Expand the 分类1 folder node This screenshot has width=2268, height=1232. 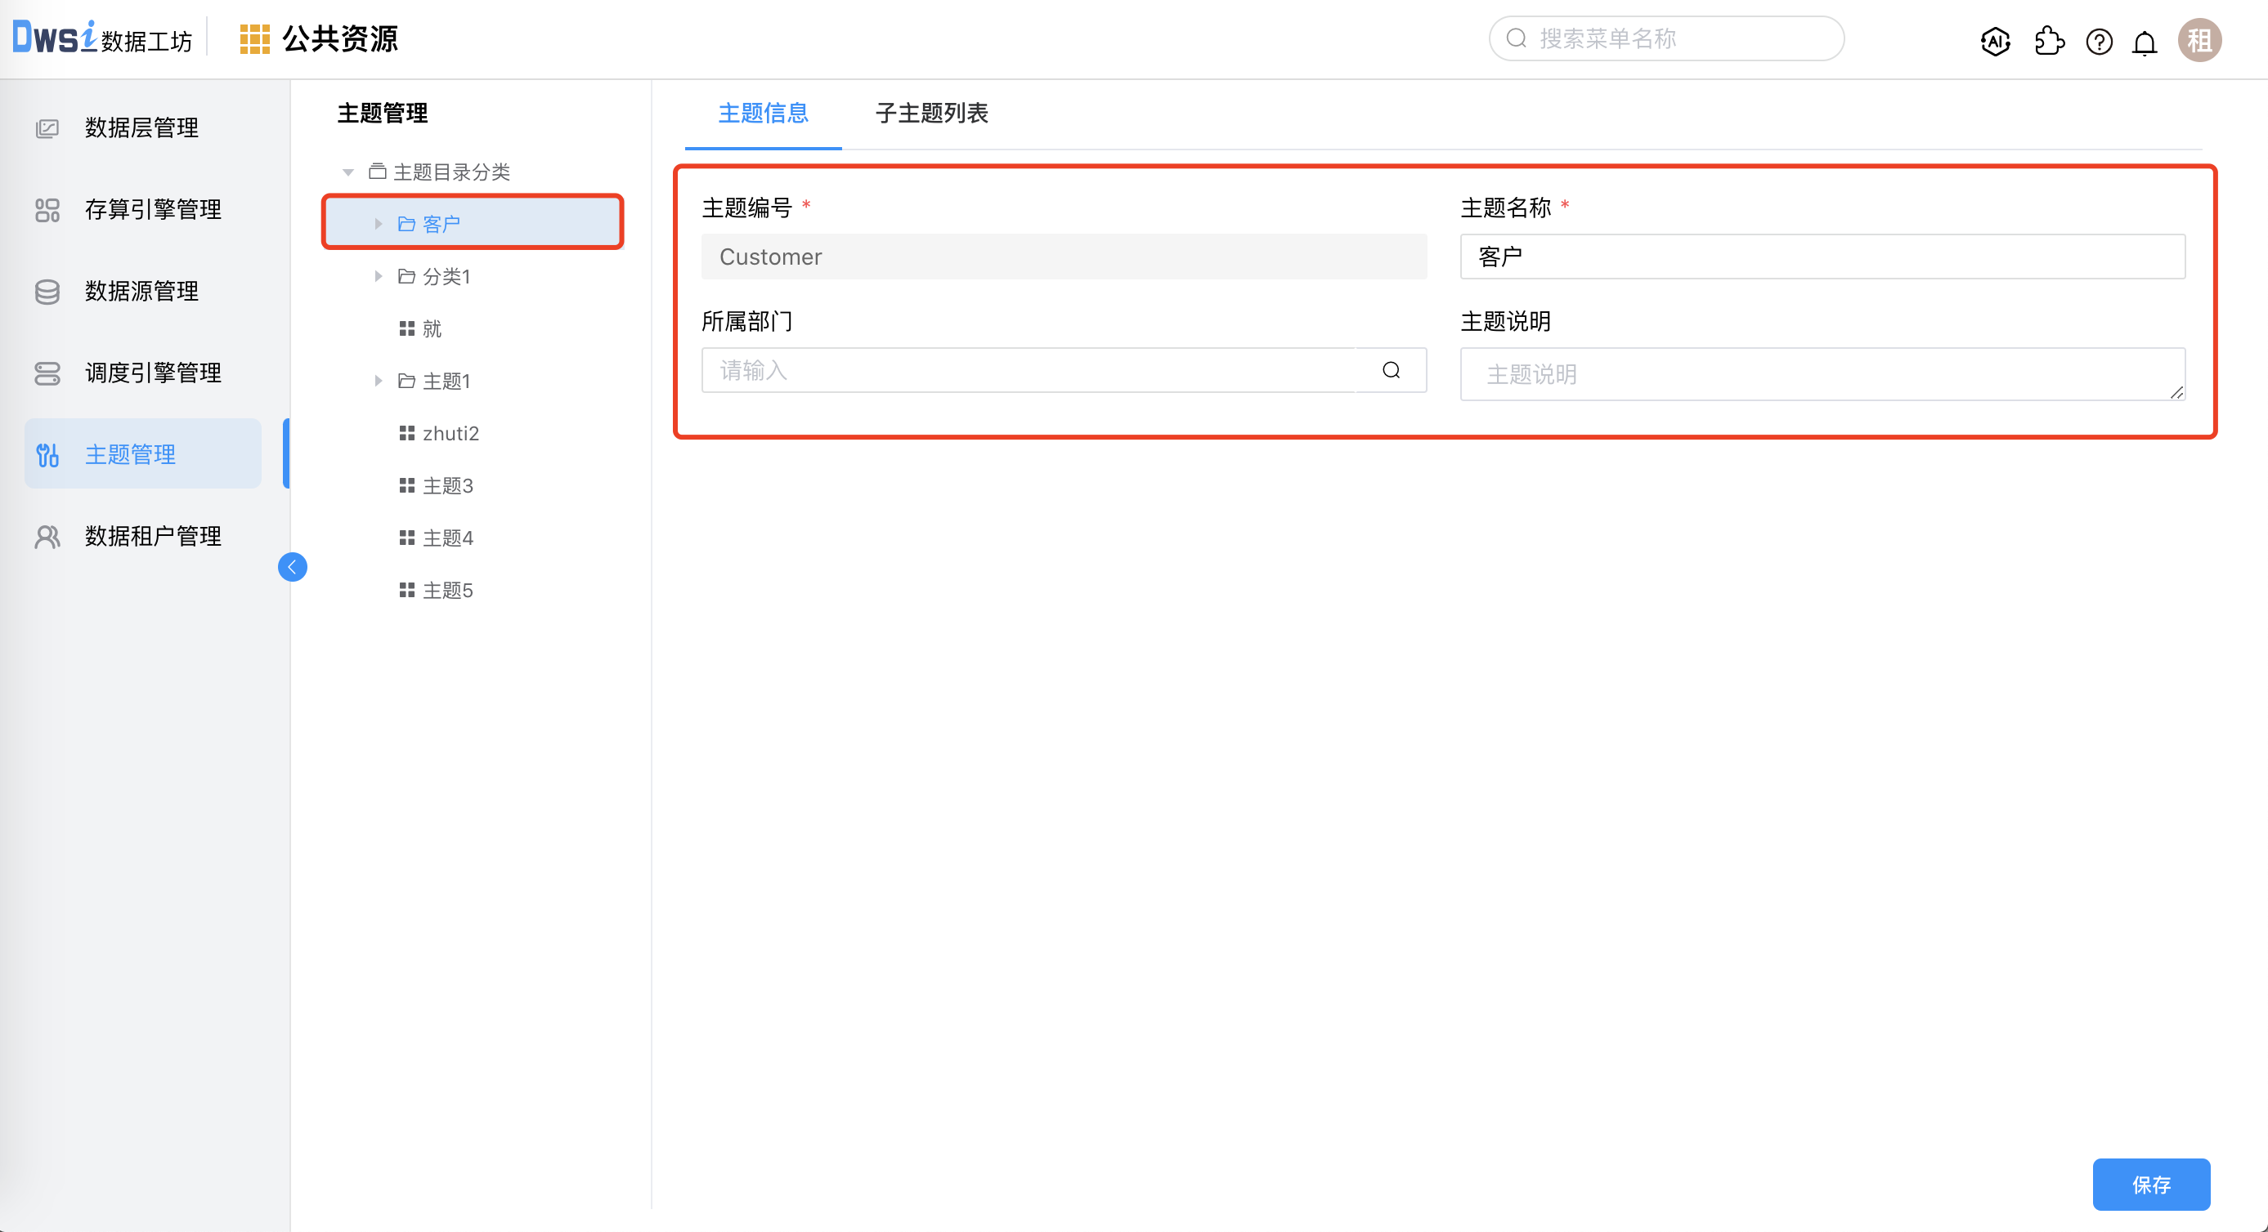point(378,275)
